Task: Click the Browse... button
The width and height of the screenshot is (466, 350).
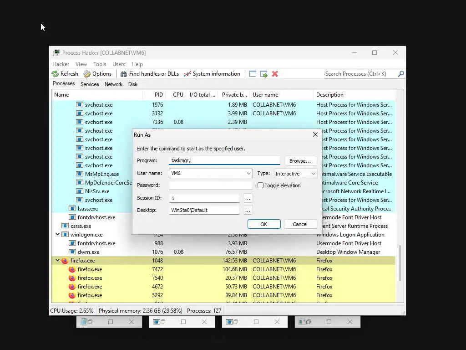Action: (x=300, y=161)
